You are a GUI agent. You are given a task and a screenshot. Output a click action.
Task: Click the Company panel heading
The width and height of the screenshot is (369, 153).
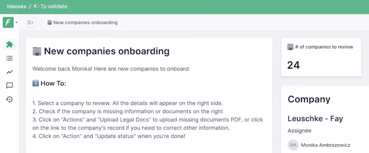tap(309, 99)
